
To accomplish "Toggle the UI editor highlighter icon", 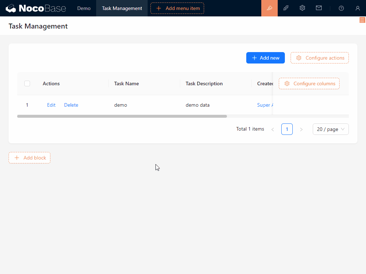I will point(269,8).
